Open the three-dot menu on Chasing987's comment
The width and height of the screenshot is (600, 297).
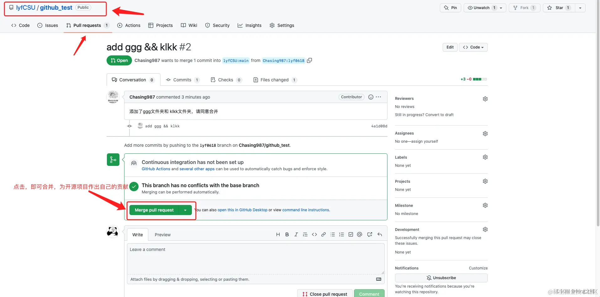click(379, 97)
